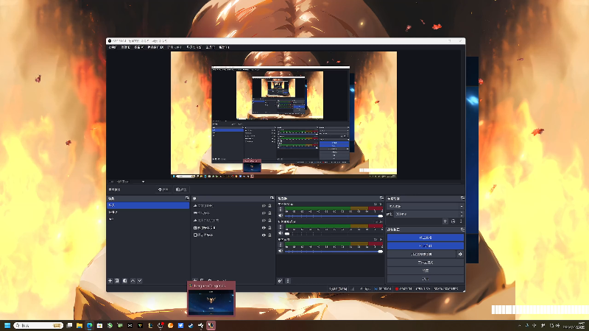
Task: Toggle visibility eye of fifth source row
Action: 264,235
